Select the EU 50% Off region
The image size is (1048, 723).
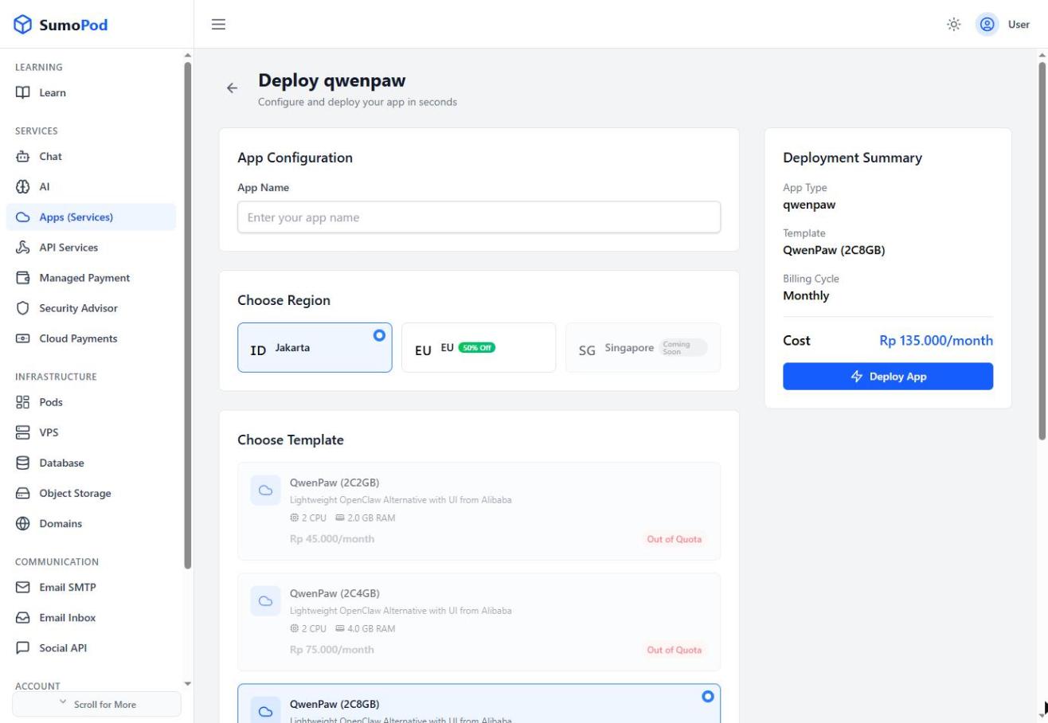point(479,347)
